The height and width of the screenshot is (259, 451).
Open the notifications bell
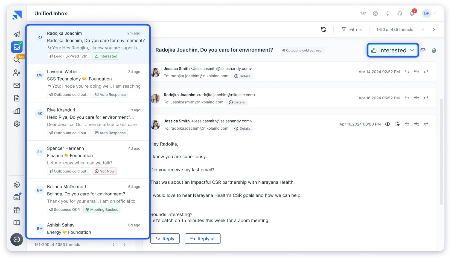point(412,13)
